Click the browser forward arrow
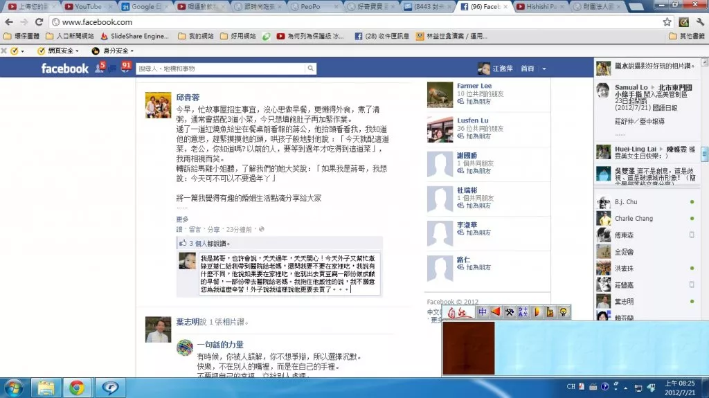 pos(24,21)
